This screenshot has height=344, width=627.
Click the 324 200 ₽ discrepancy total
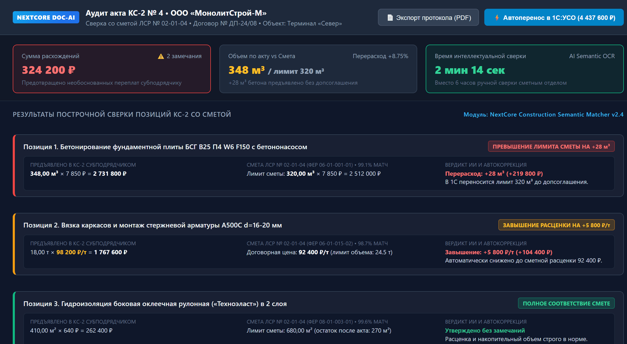49,70
